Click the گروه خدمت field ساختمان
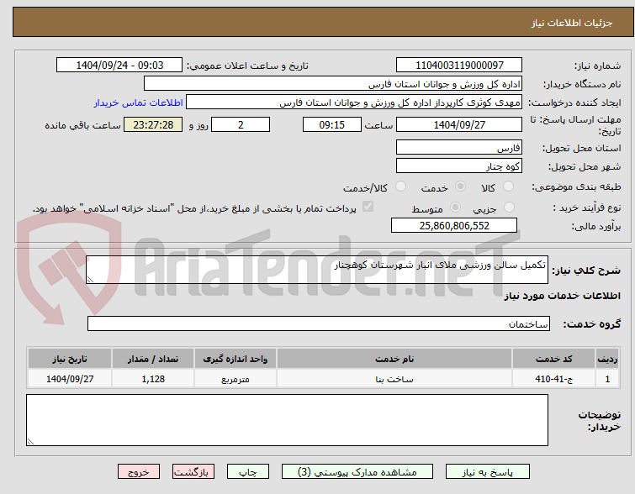 [x=319, y=323]
